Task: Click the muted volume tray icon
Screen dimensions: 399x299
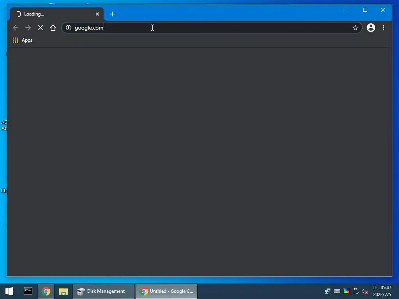Action: [x=365, y=291]
